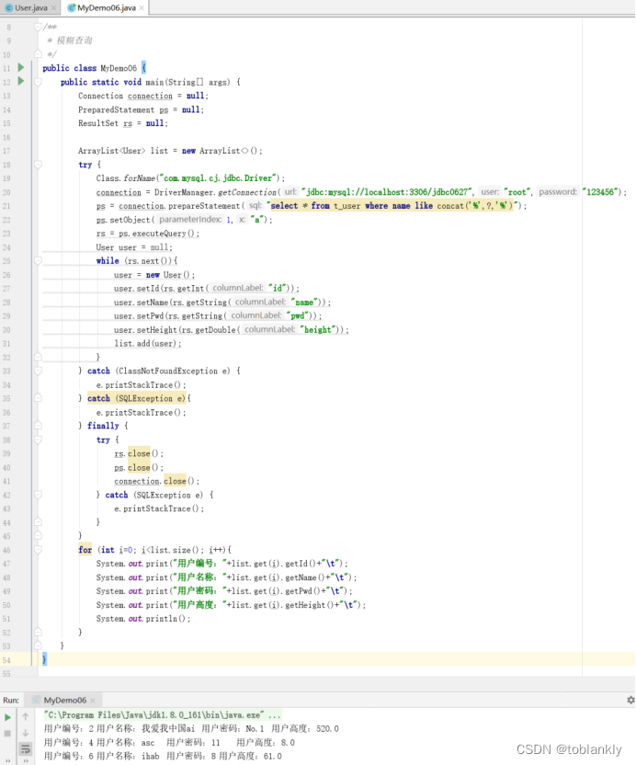Click the highlighted ps.close() call
This screenshot has height=765, width=636.
coord(139,467)
